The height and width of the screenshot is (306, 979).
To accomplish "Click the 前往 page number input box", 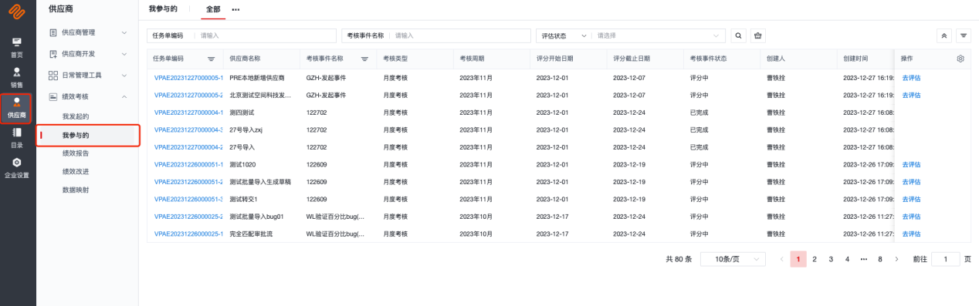I will point(946,259).
